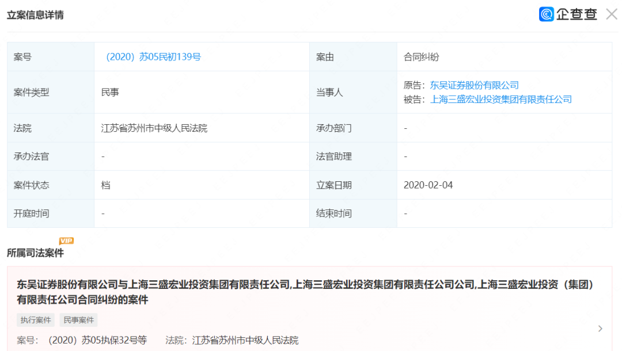
Task: Close the 立案信息详情 dialog
Action: (611, 14)
